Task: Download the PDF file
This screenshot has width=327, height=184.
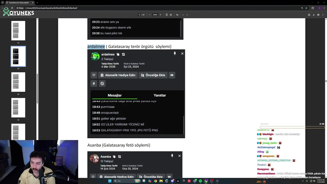Action: tap(314, 15)
